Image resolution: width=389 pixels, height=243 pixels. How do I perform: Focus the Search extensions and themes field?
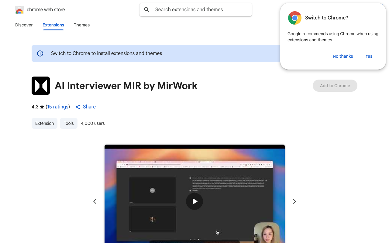pos(196,10)
